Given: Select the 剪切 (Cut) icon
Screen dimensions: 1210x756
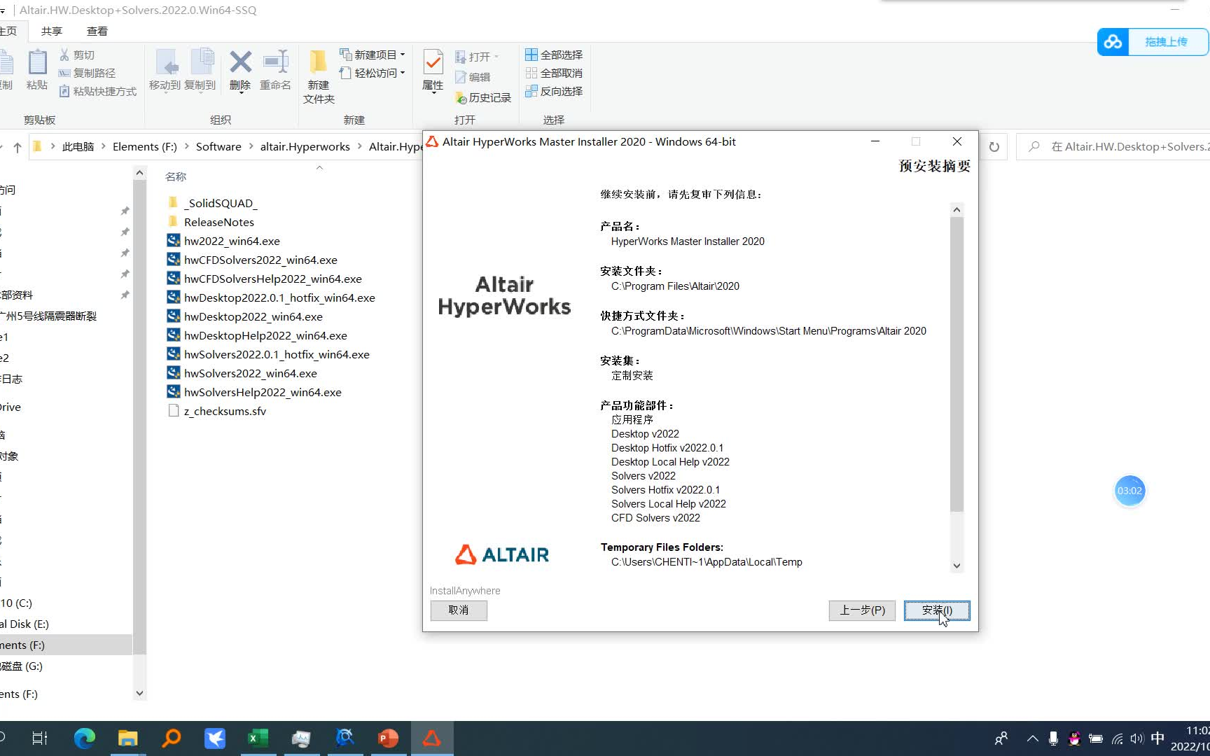Looking at the screenshot, I should [x=77, y=55].
